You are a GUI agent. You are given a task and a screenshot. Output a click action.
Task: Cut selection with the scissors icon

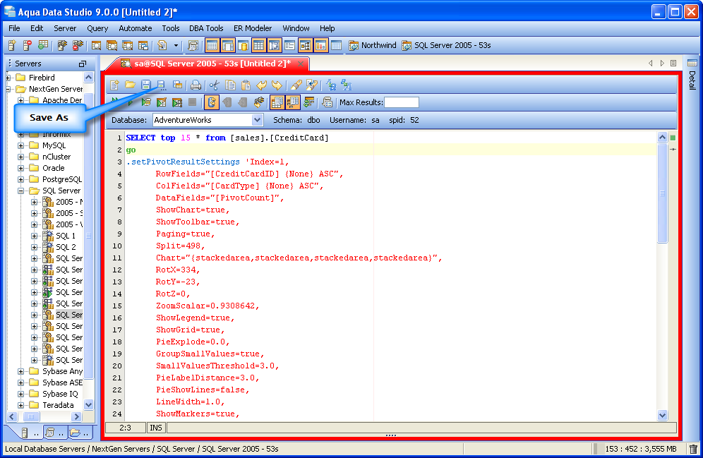pyautogui.click(x=215, y=85)
